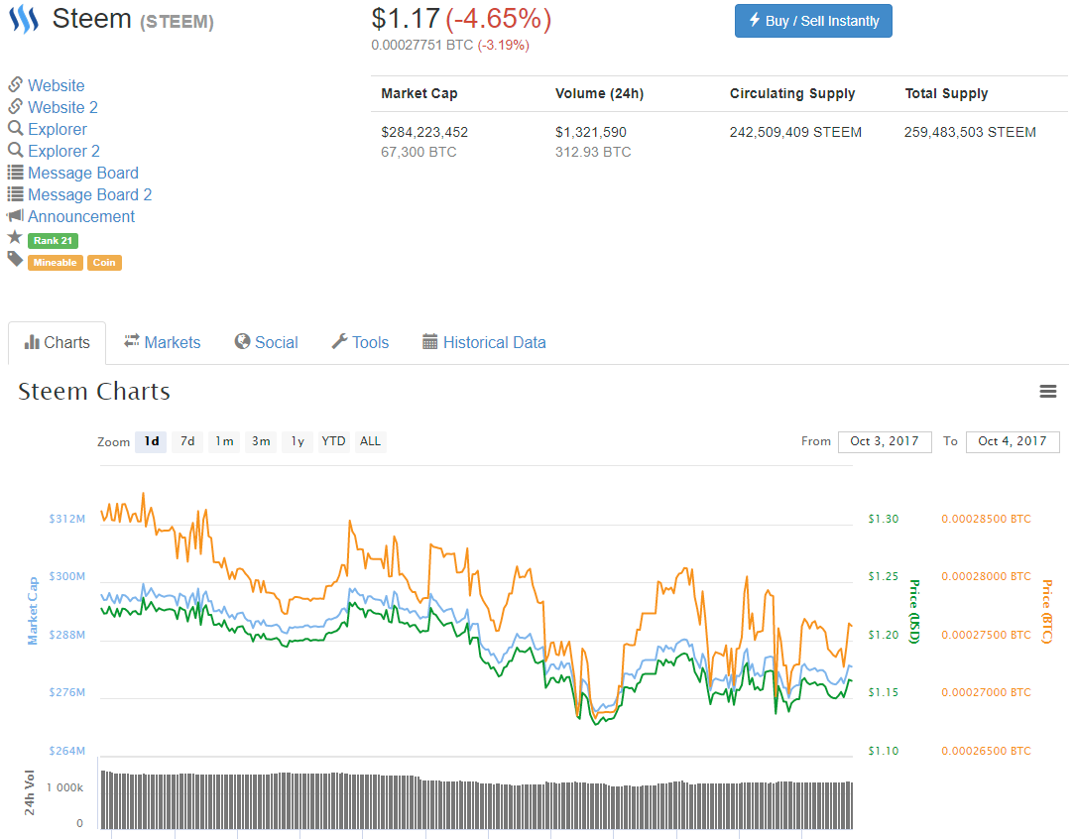Image resolution: width=1075 pixels, height=839 pixels.
Task: Open the Website 2 link
Action: [x=63, y=108]
